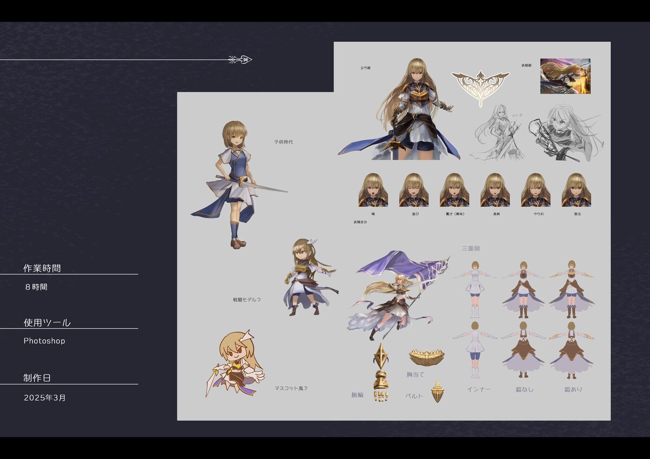650x459 pixels.
Task: Select the back-view figure above 鎧なし
Action: click(524, 351)
